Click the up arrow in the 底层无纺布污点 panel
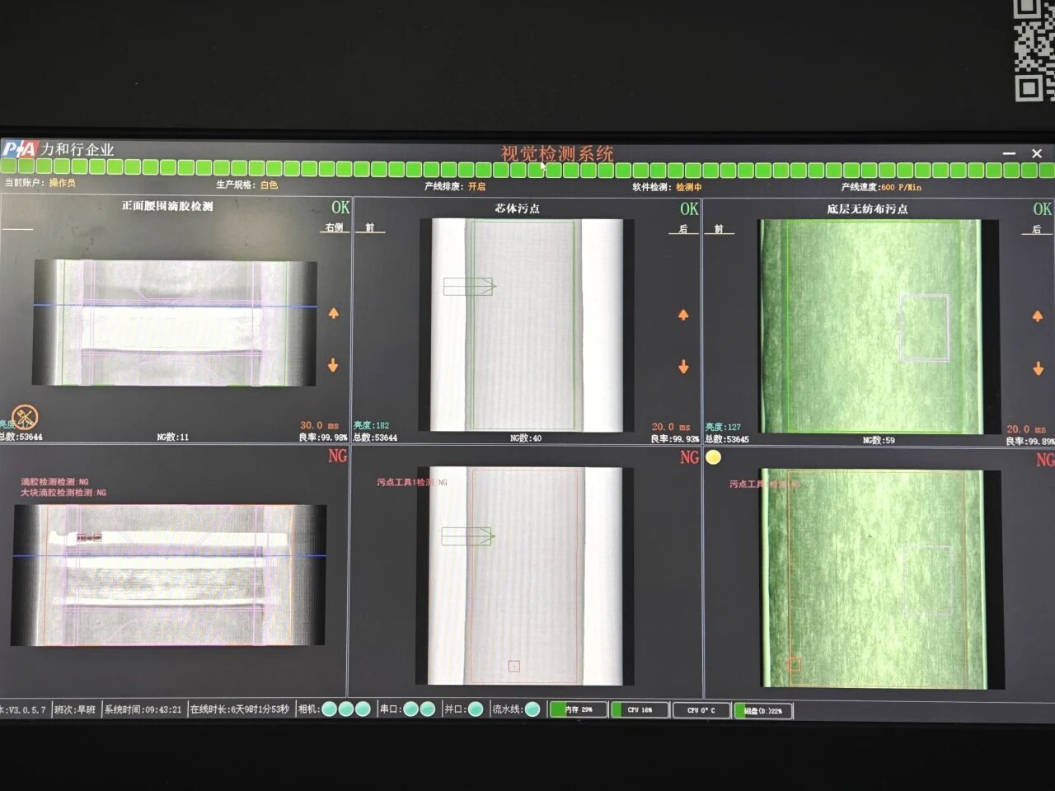This screenshot has width=1055, height=791. [x=1037, y=316]
